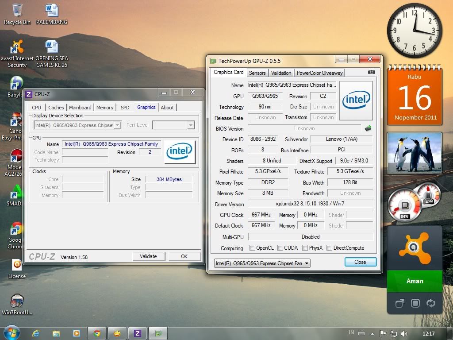Open the Caches tab in CPU-Z

56,108
